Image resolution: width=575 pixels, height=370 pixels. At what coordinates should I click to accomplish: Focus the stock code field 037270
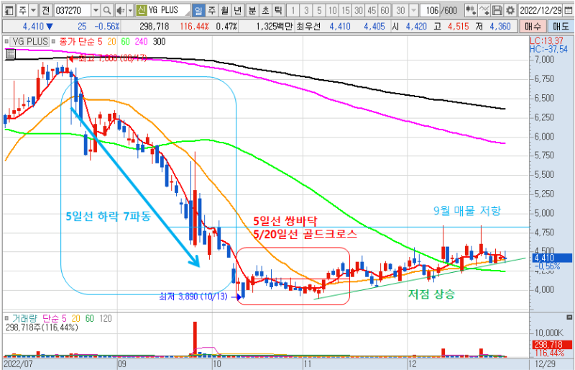point(72,10)
